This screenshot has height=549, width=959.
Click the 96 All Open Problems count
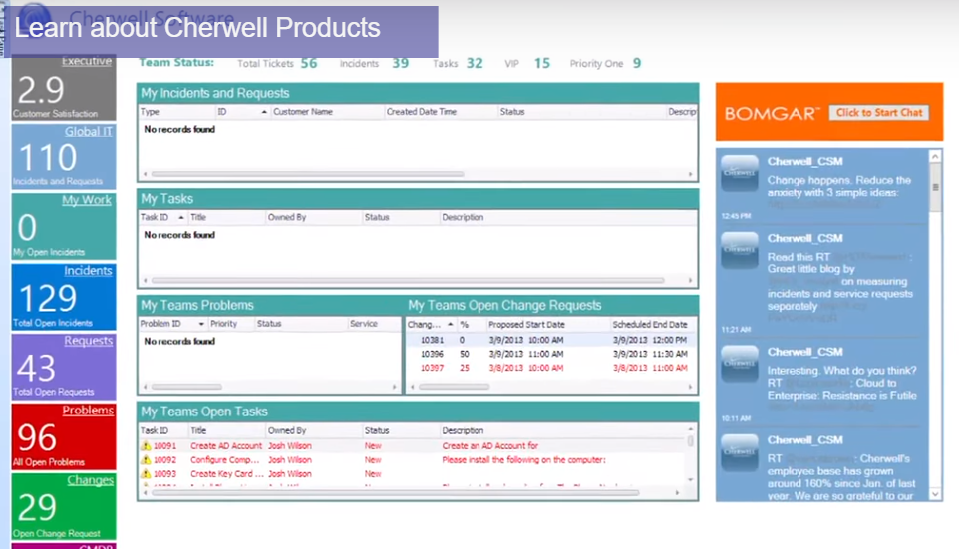37,437
